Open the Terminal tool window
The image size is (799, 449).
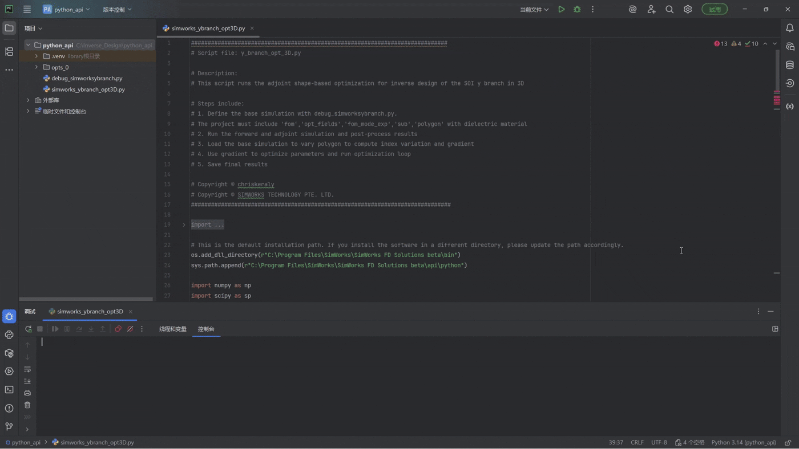click(x=9, y=390)
